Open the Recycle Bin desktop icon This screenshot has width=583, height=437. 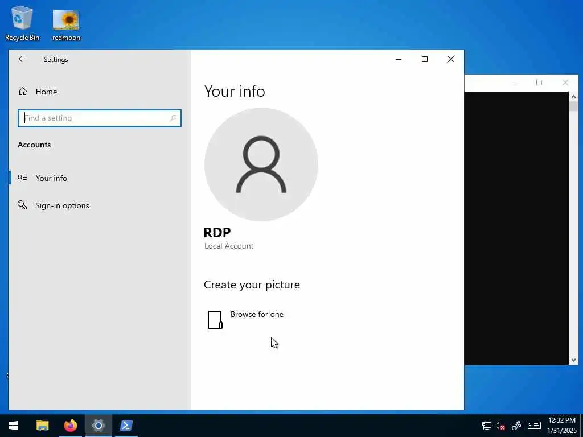[x=22, y=23]
